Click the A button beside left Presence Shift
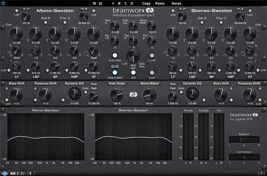 [35, 89]
